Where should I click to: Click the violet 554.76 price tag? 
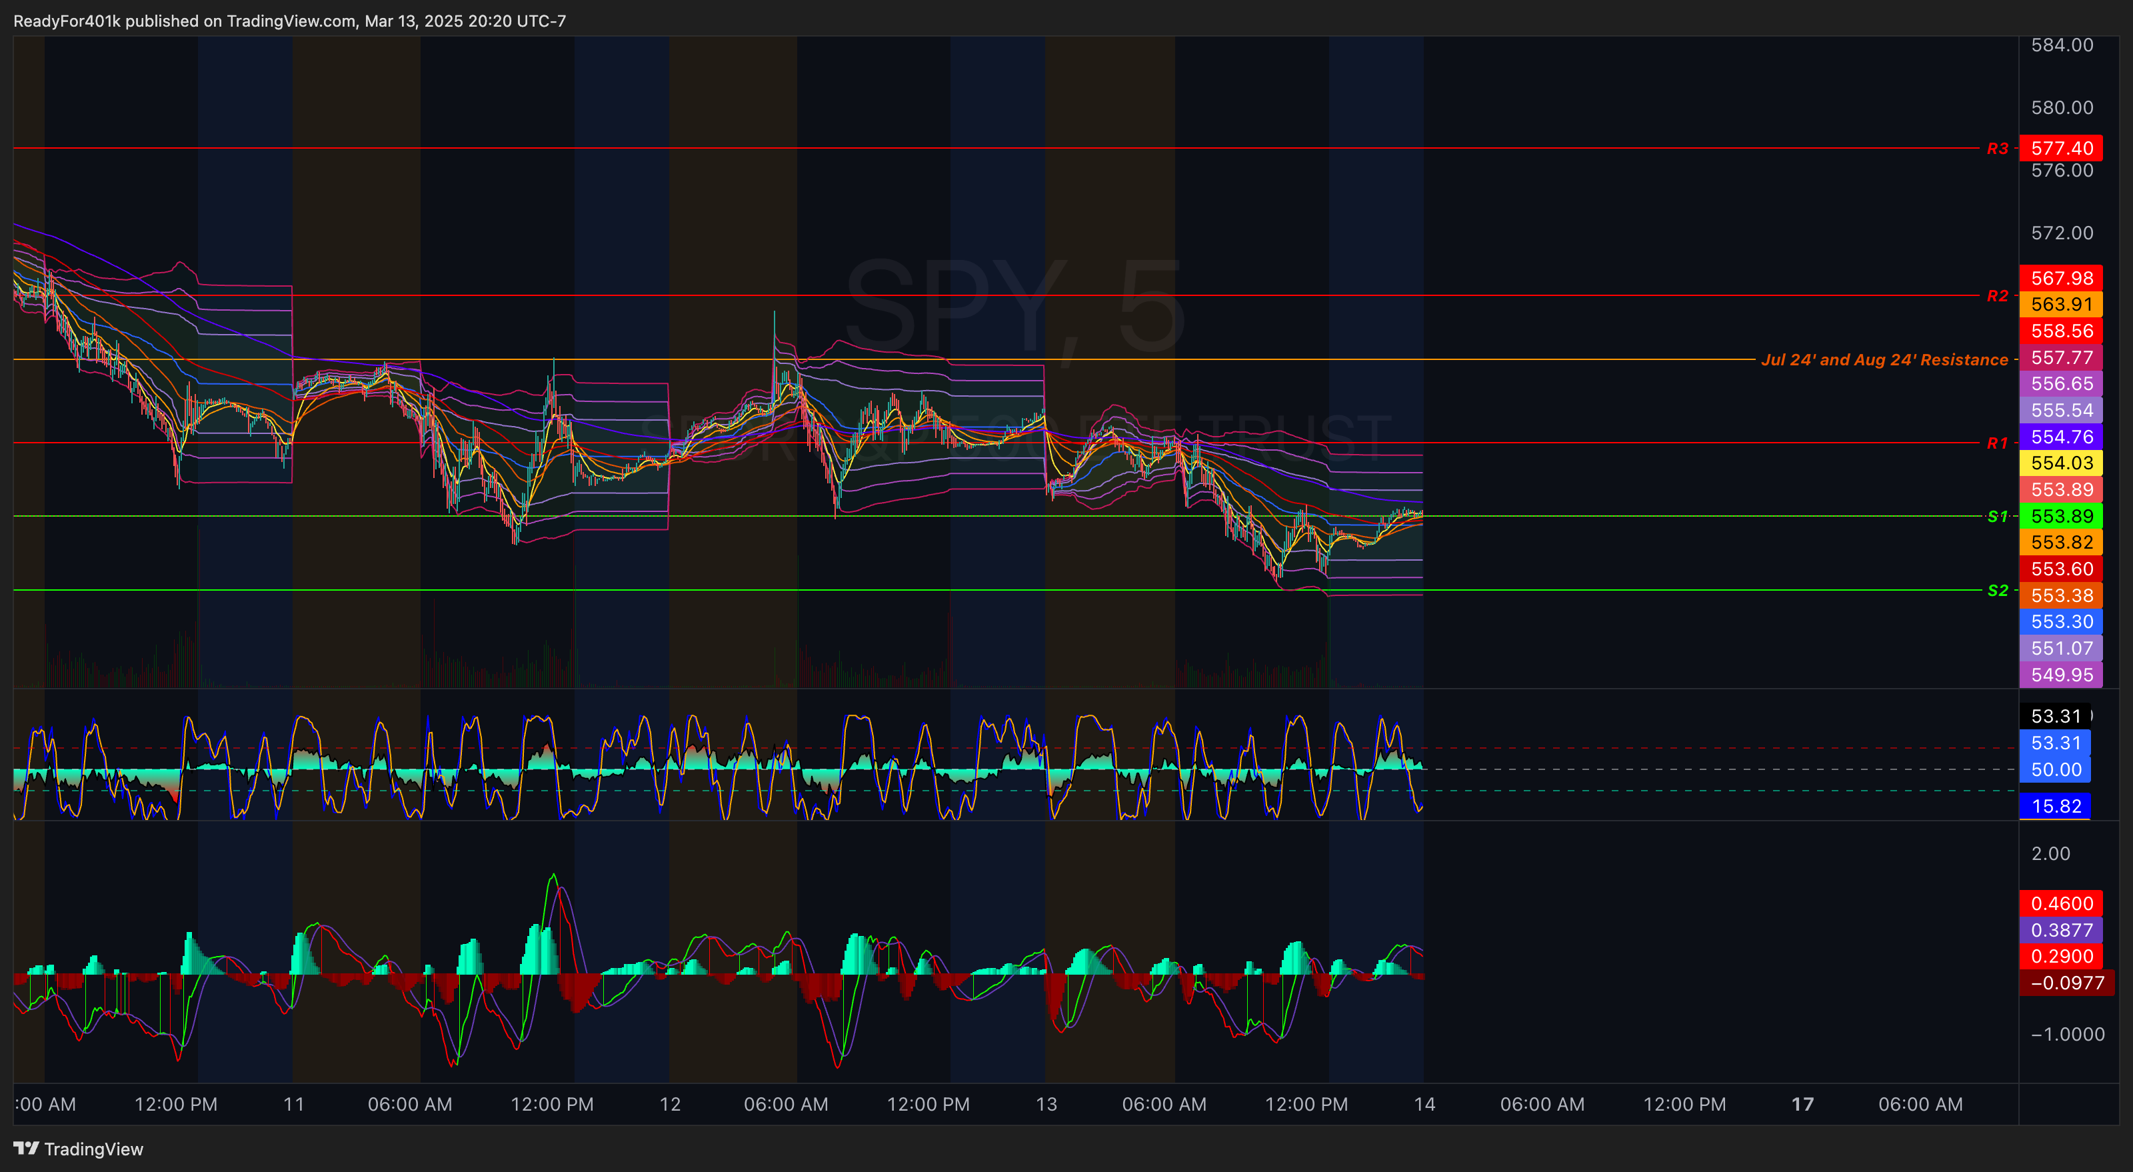pyautogui.click(x=2061, y=437)
